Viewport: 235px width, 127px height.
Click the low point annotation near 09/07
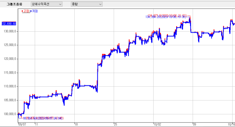click(43, 118)
